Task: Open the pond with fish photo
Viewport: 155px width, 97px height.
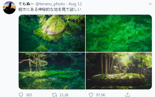Action: 52,71
